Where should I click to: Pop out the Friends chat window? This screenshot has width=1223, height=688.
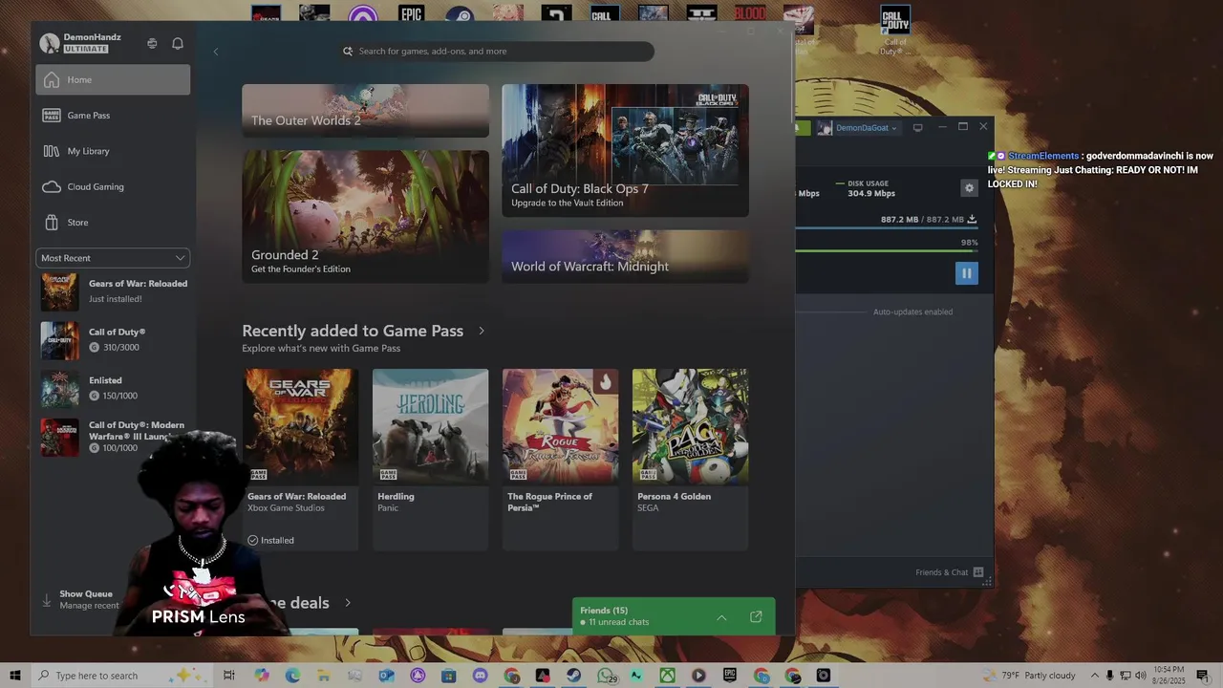[756, 617]
